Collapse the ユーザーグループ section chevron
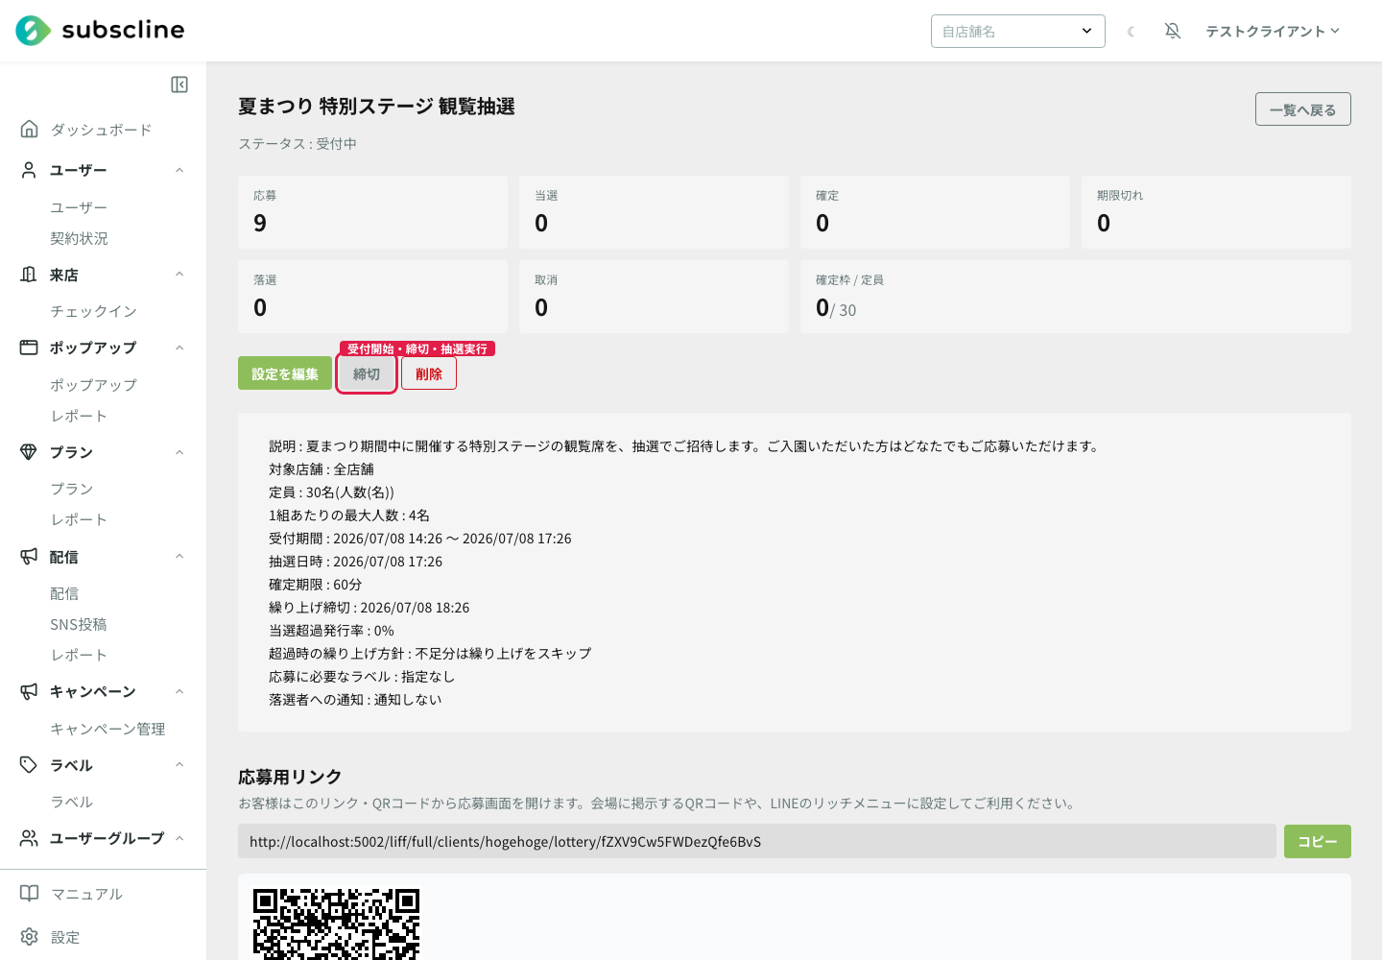Viewport: 1382px width, 960px height. click(x=179, y=838)
